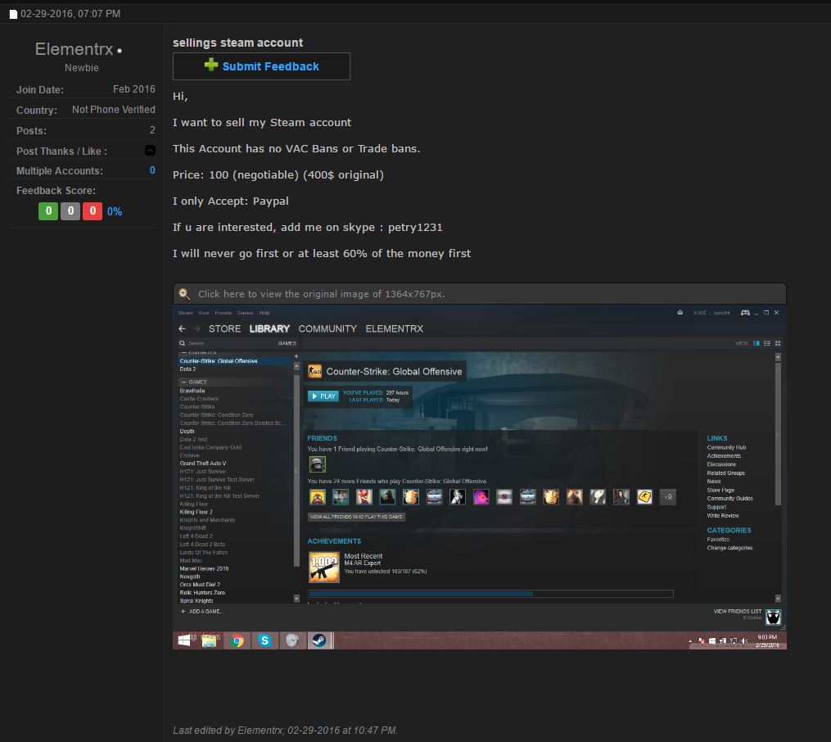This screenshot has height=742, width=831.
Task: Click the green positive feedback score box
Action: pos(48,211)
